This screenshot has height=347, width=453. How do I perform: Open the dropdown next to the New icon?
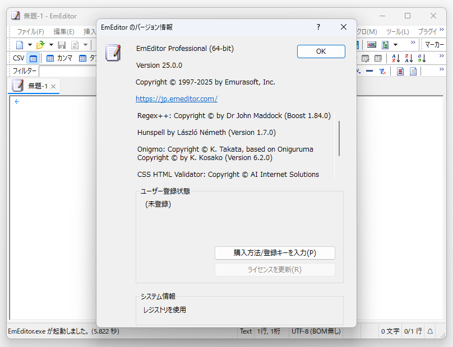click(x=30, y=44)
